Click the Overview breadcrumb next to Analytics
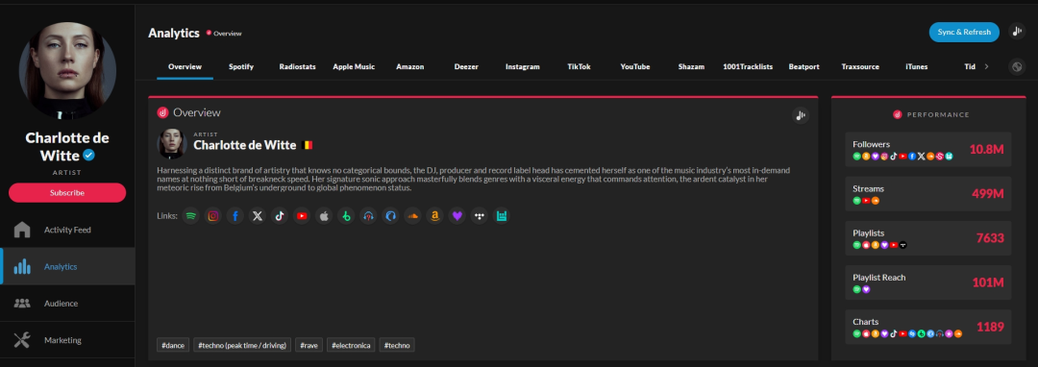 227,33
